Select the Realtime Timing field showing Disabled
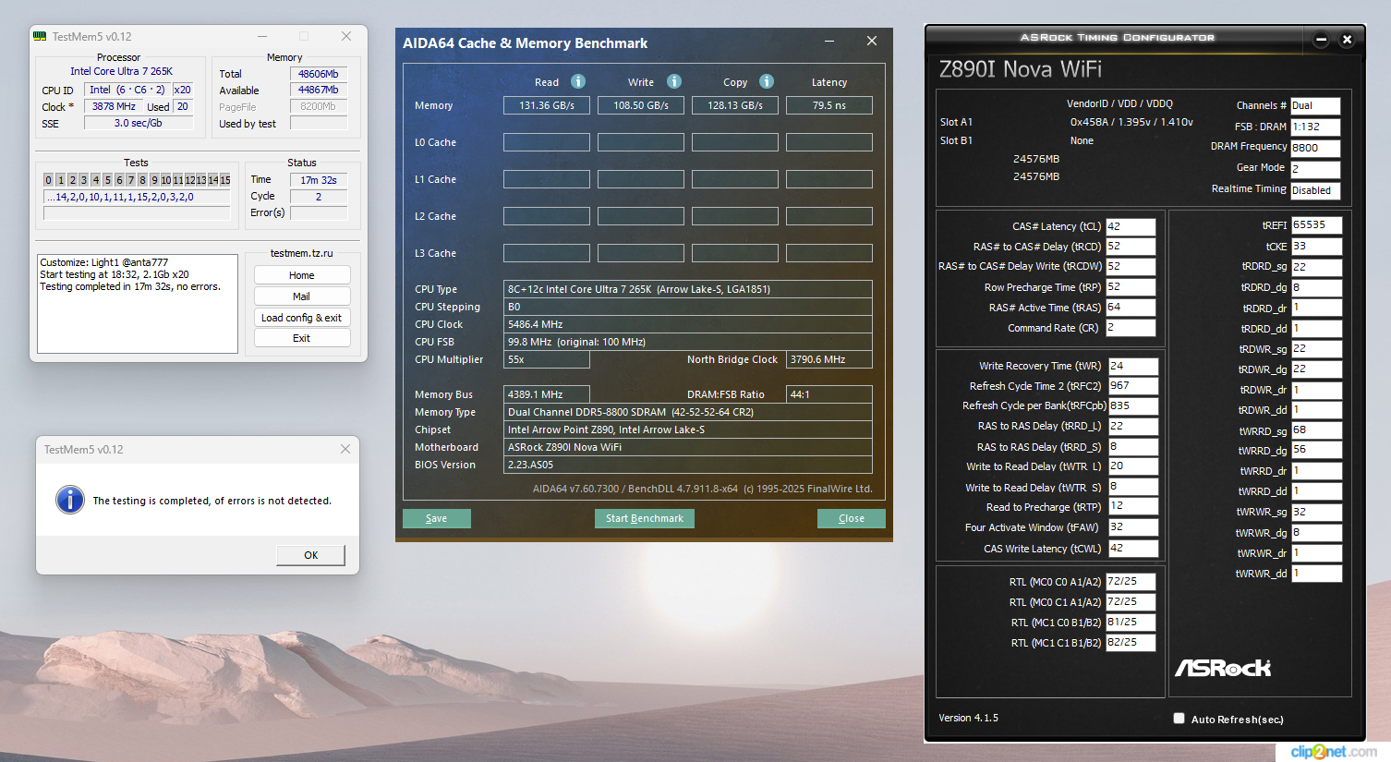Viewport: 1391px width, 762px height. click(1315, 190)
